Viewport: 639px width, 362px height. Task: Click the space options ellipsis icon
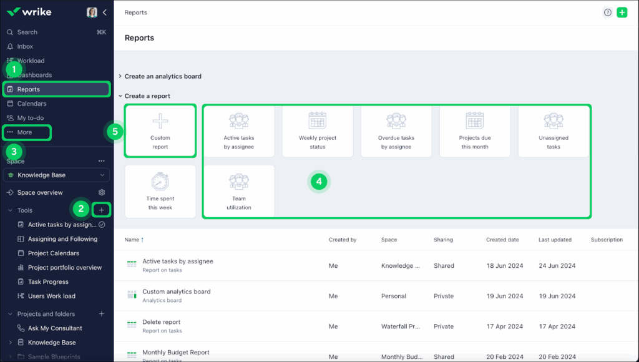[x=102, y=161]
